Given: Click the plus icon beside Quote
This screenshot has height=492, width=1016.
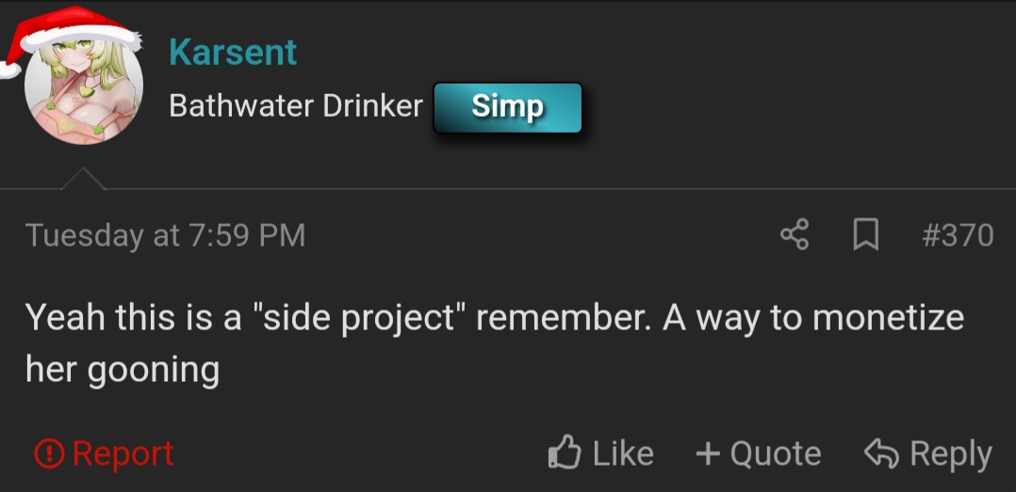Looking at the screenshot, I should pos(708,453).
